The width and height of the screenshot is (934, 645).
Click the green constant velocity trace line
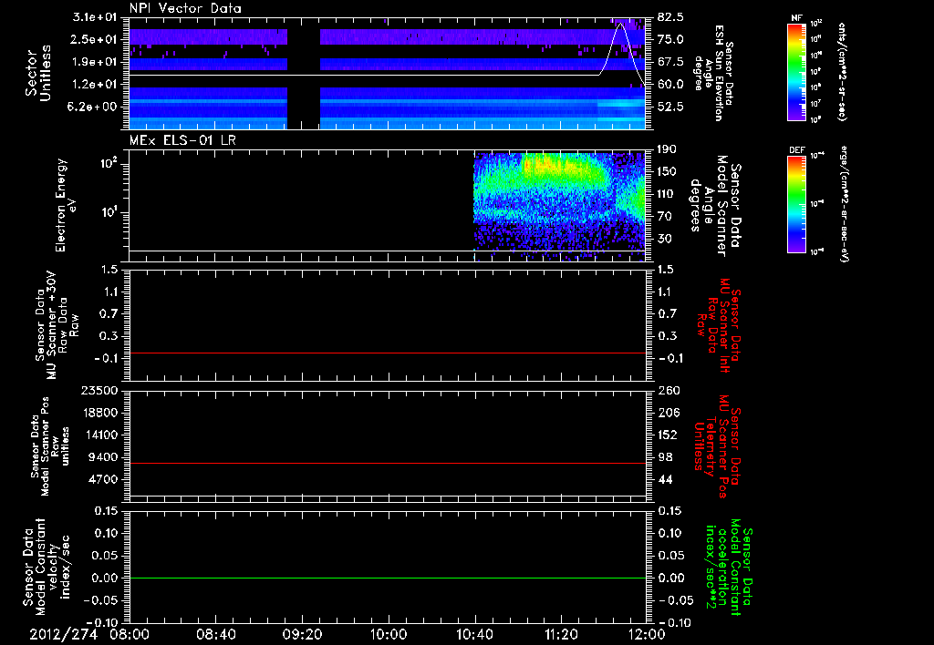388,578
